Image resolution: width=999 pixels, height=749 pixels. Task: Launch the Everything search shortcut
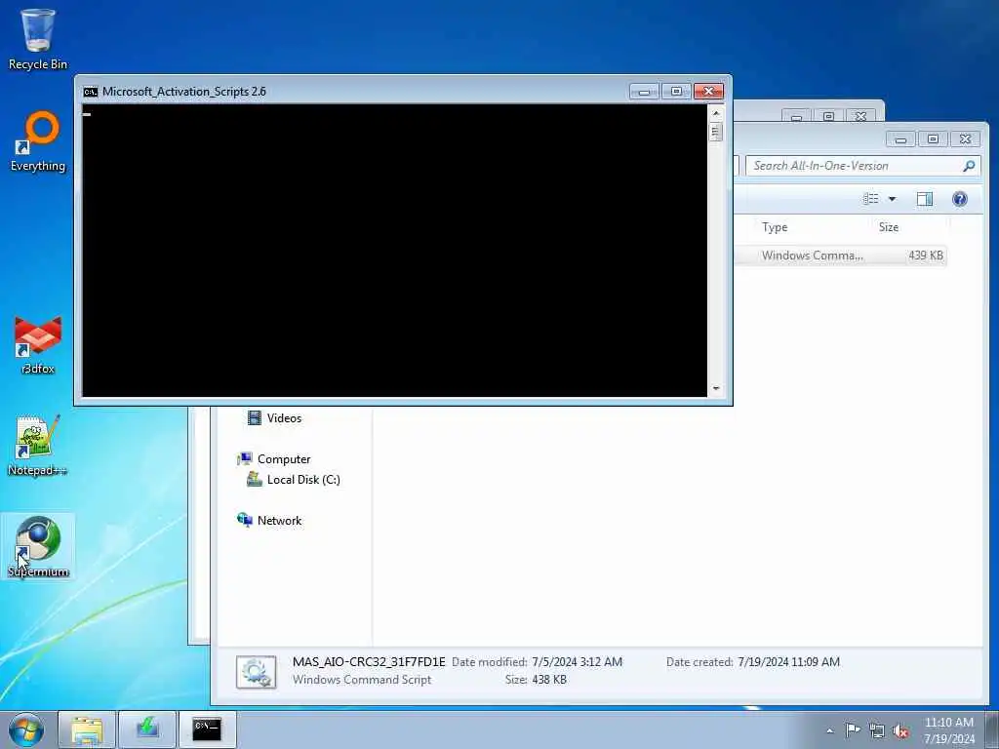click(38, 141)
